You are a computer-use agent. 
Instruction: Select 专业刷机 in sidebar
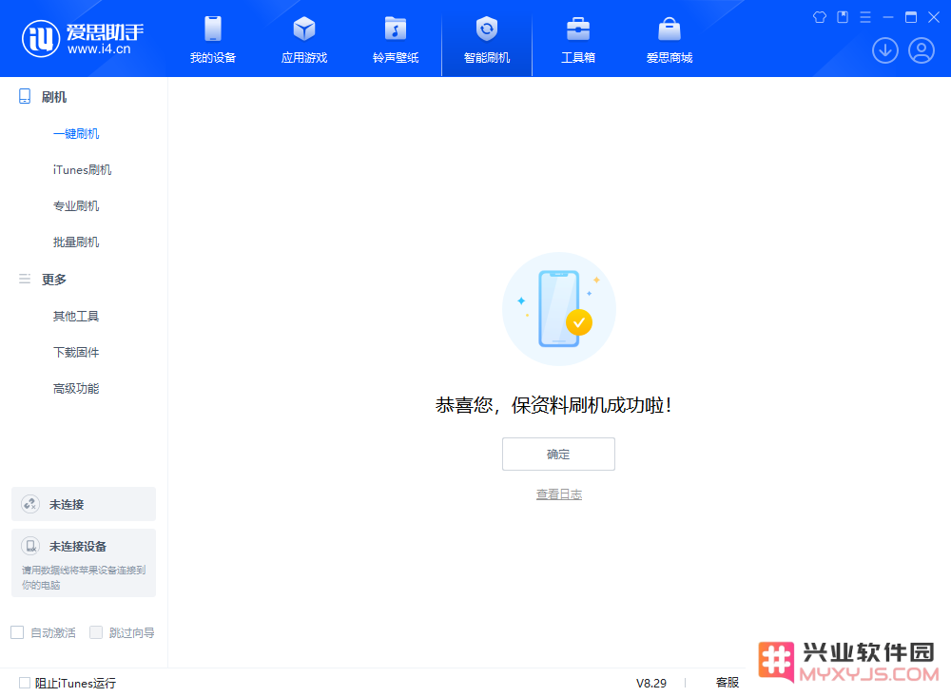76,206
